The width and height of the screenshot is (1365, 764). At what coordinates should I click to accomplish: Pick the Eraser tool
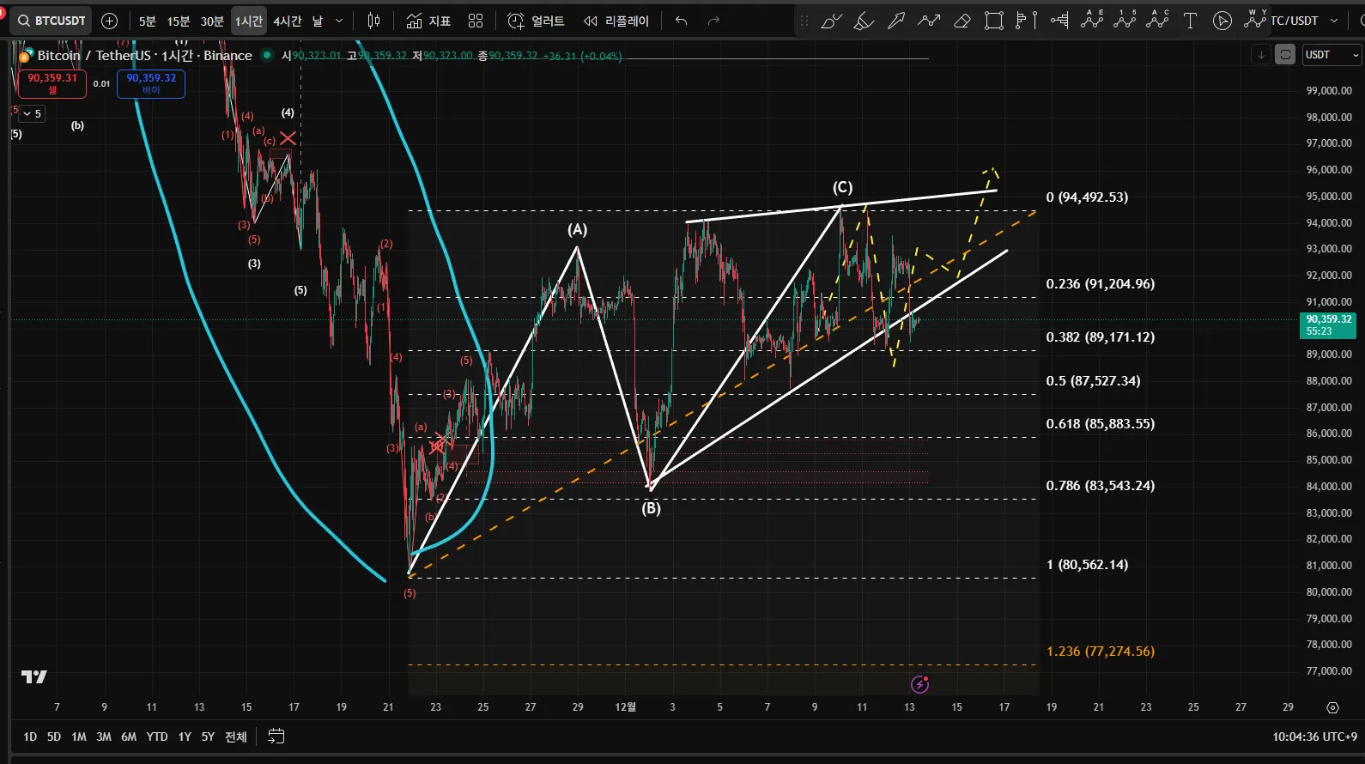point(962,21)
